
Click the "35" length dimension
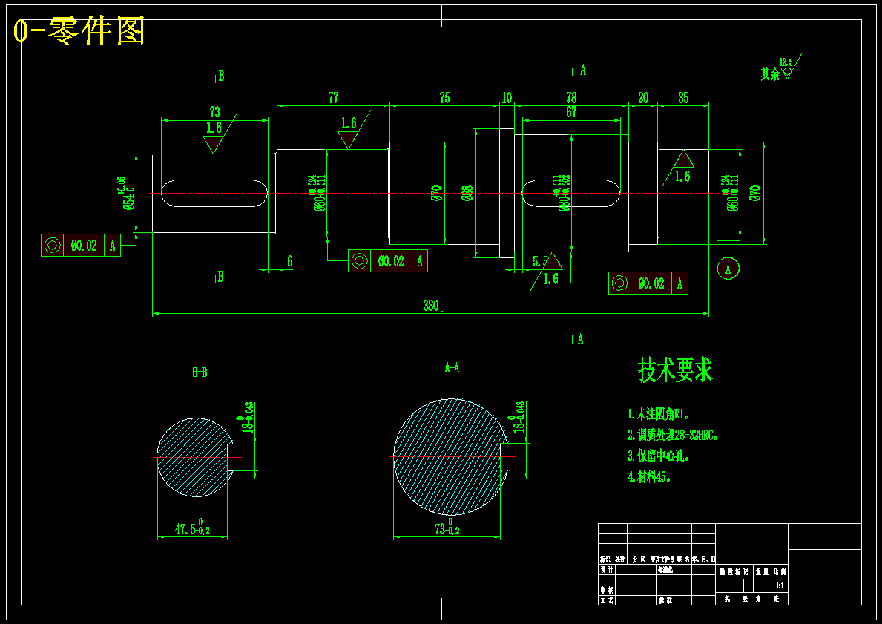[x=683, y=98]
